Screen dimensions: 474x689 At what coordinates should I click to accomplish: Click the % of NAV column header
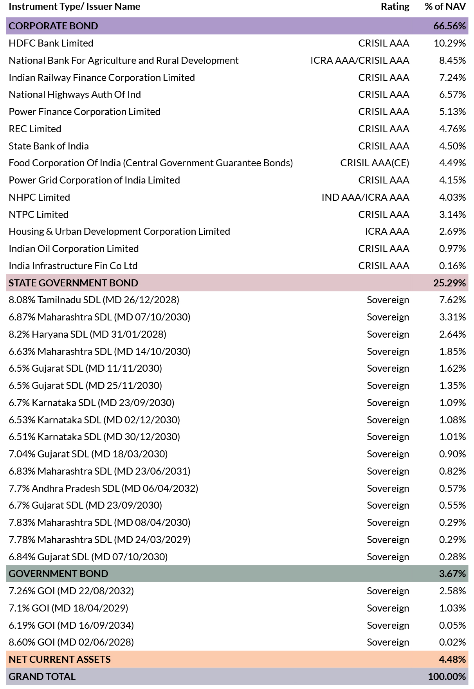pos(445,7)
